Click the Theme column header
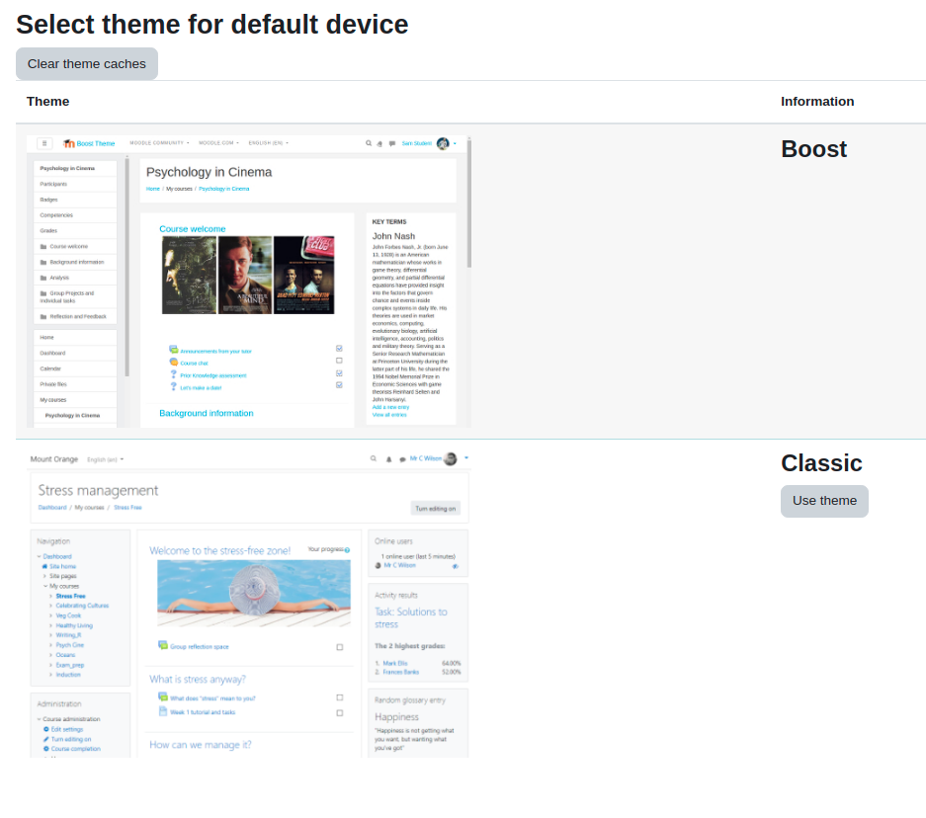Viewport: 926px width, 818px height. pos(47,102)
